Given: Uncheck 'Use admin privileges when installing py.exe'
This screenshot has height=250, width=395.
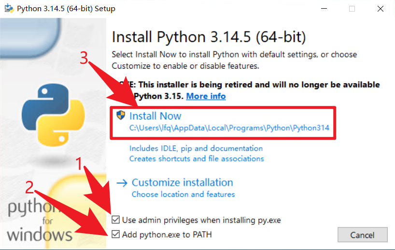Looking at the screenshot, I should (115, 220).
